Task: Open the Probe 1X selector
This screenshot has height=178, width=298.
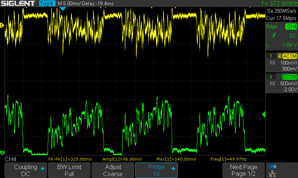Action: 156,170
